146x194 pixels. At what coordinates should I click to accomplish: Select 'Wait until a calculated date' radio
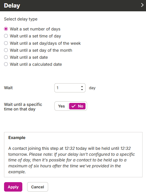[6, 64]
